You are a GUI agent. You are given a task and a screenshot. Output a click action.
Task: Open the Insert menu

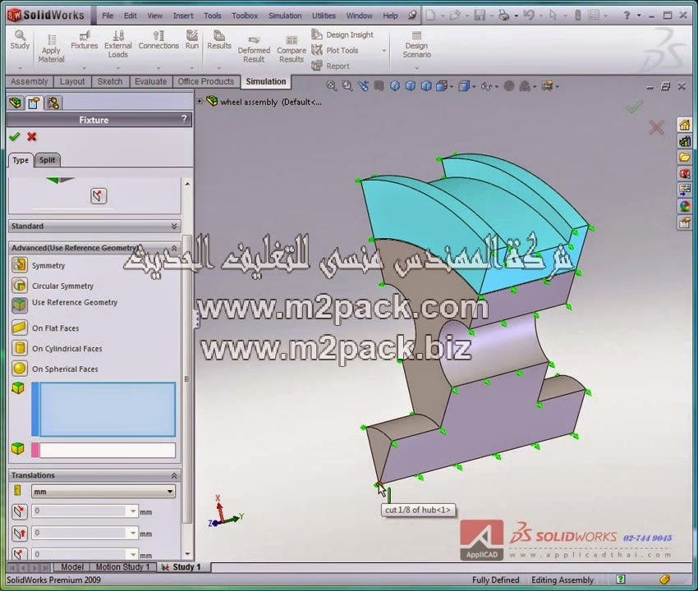tap(183, 16)
